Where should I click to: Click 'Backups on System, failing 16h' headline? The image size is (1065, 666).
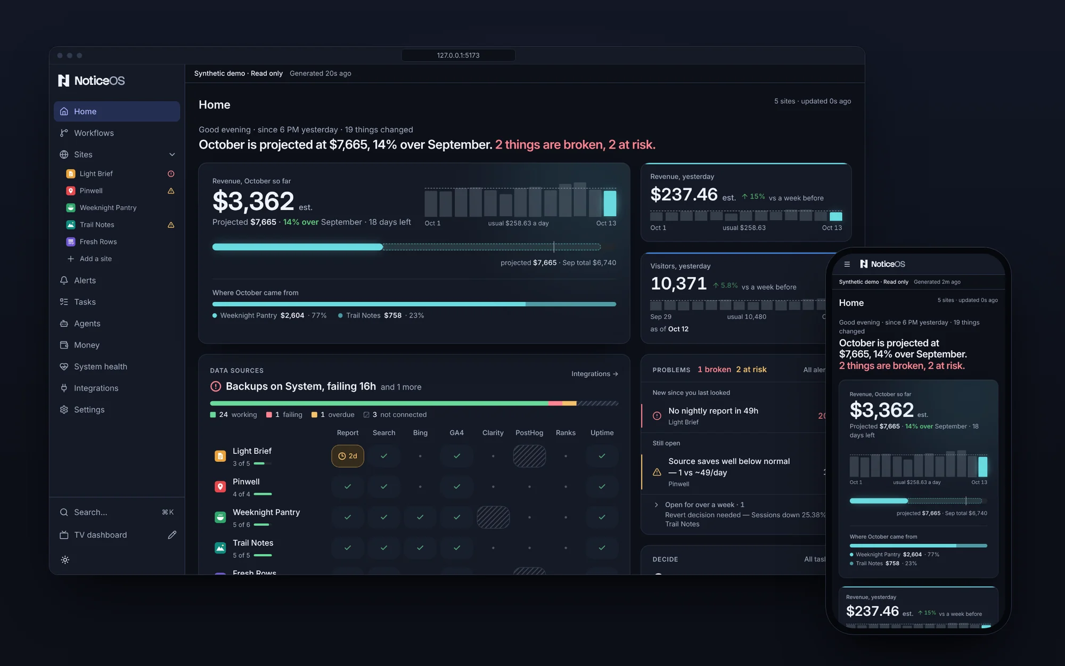pyautogui.click(x=301, y=386)
